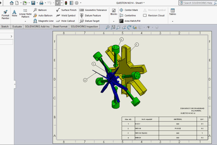
Task: Activate the Rotate View tool
Action: tap(129, 27)
